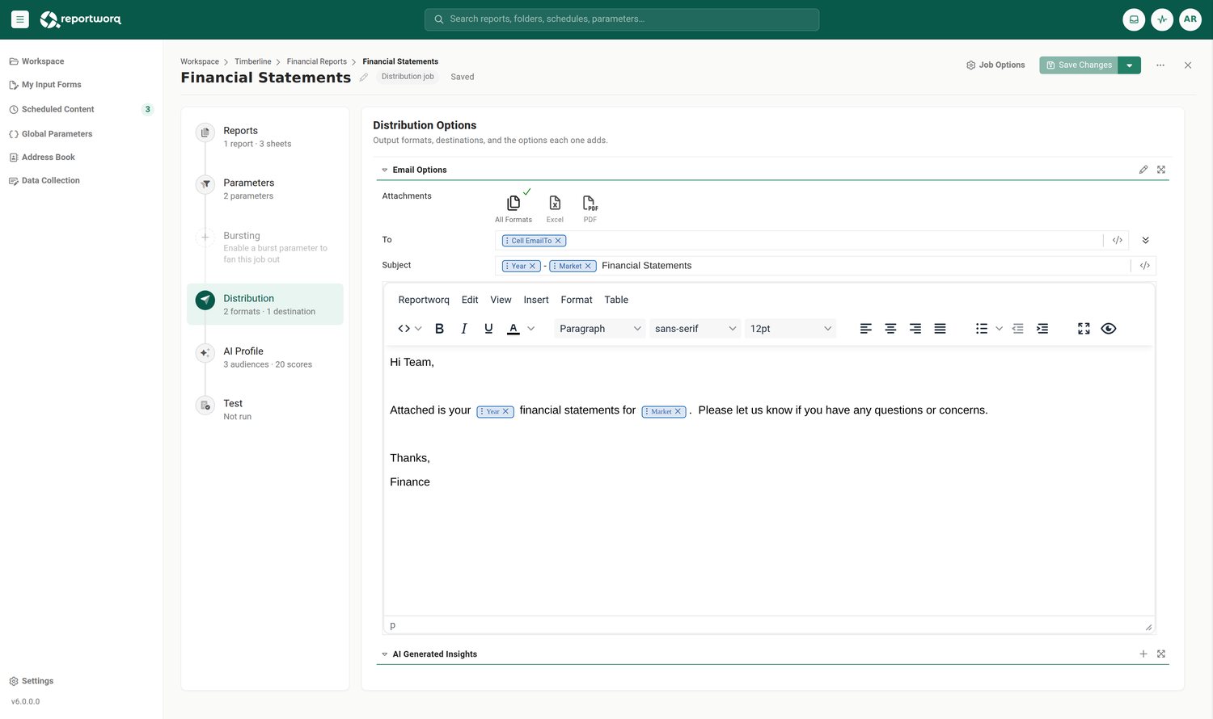This screenshot has width=1213, height=719.
Task: Toggle code view for the To field
Action: (1118, 240)
